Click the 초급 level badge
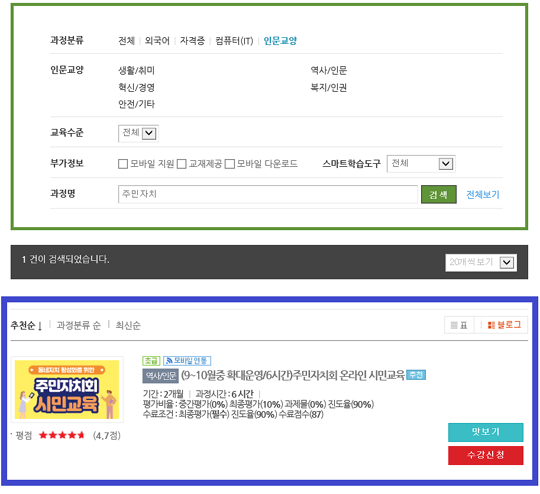540x494 pixels. [151, 361]
